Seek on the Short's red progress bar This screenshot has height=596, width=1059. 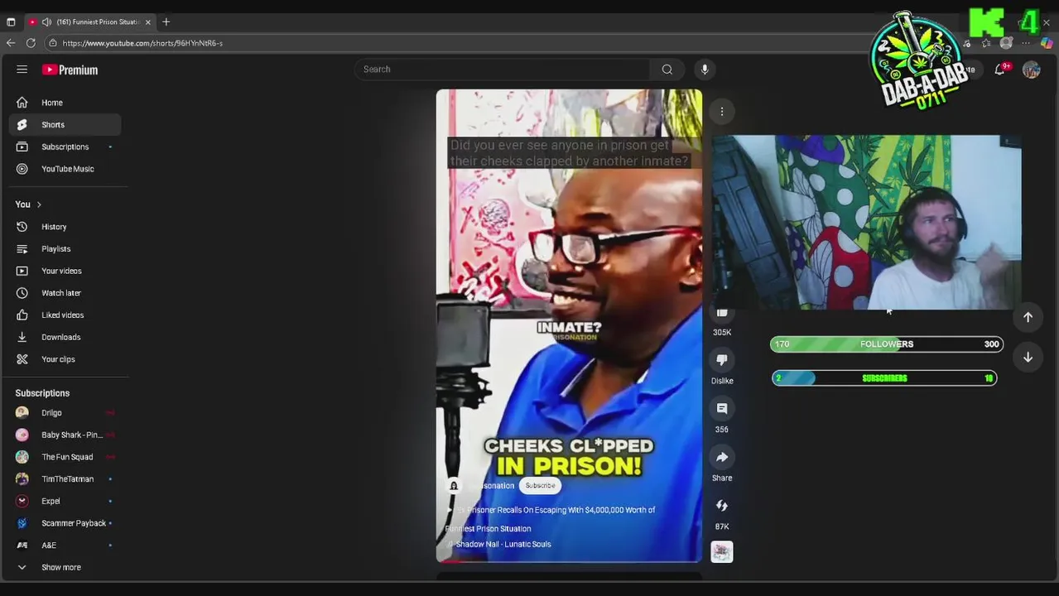pyautogui.click(x=569, y=561)
